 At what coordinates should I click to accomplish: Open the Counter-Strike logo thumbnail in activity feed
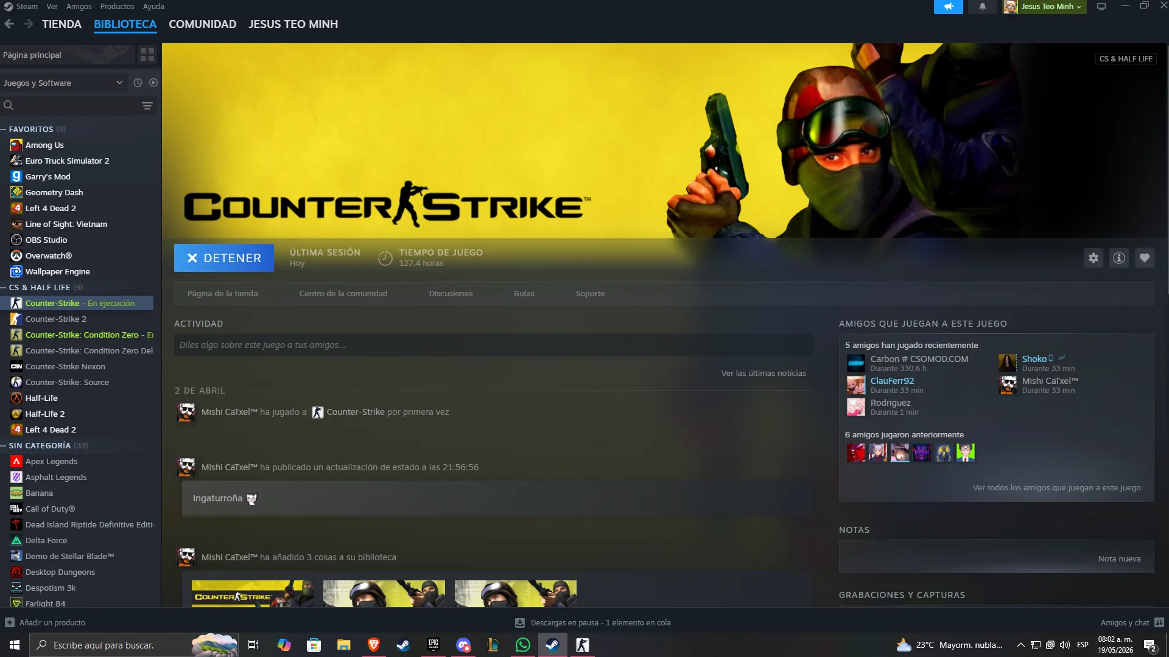coord(253,594)
